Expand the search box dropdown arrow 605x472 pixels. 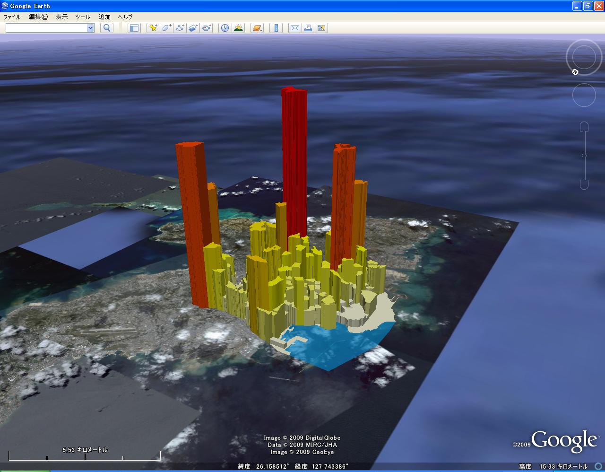coord(90,28)
